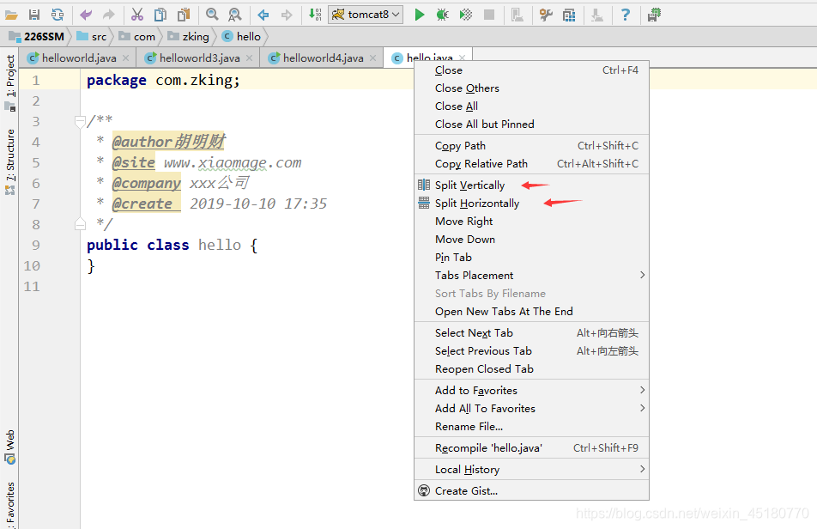Click the green chip toolbar icon
This screenshot has width=817, height=529.
(654, 15)
